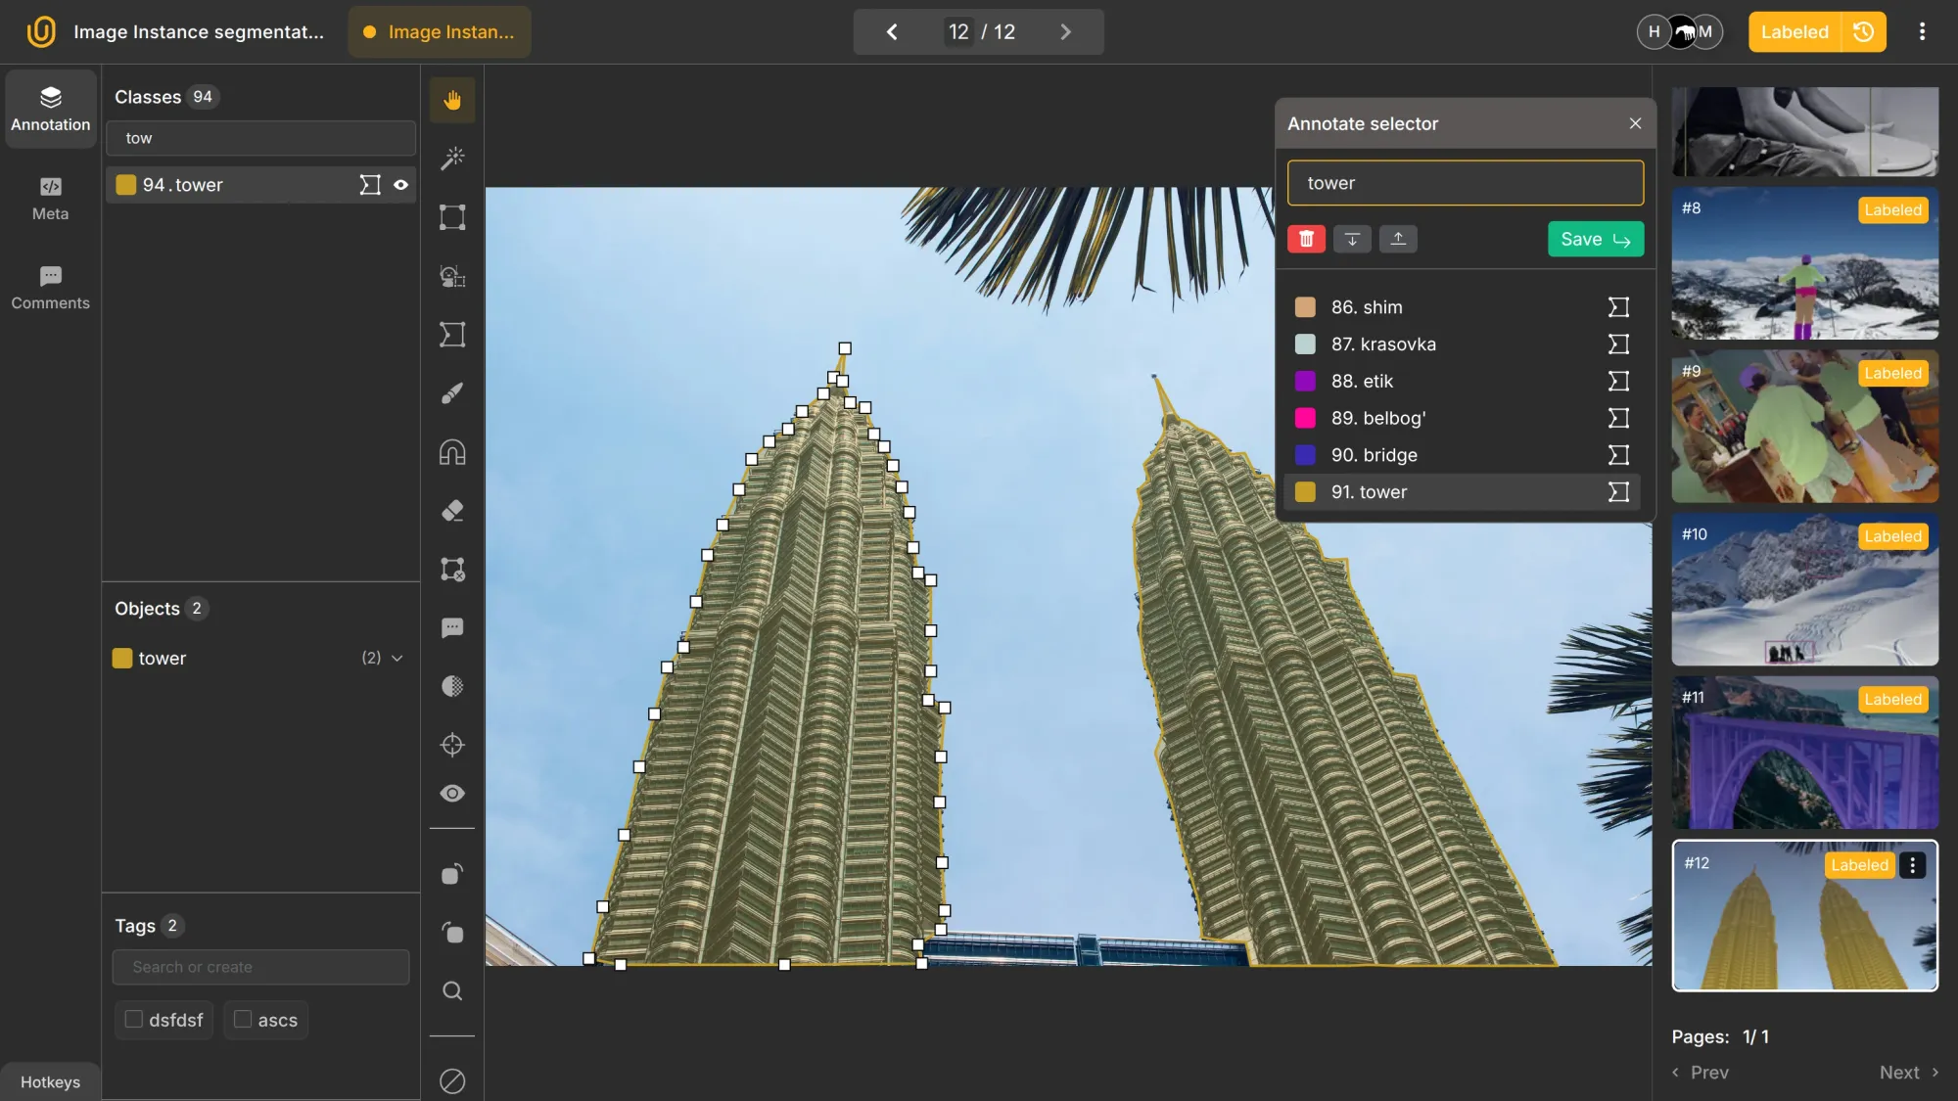
Task: Open the Meta sidebar tab
Action: click(x=50, y=199)
